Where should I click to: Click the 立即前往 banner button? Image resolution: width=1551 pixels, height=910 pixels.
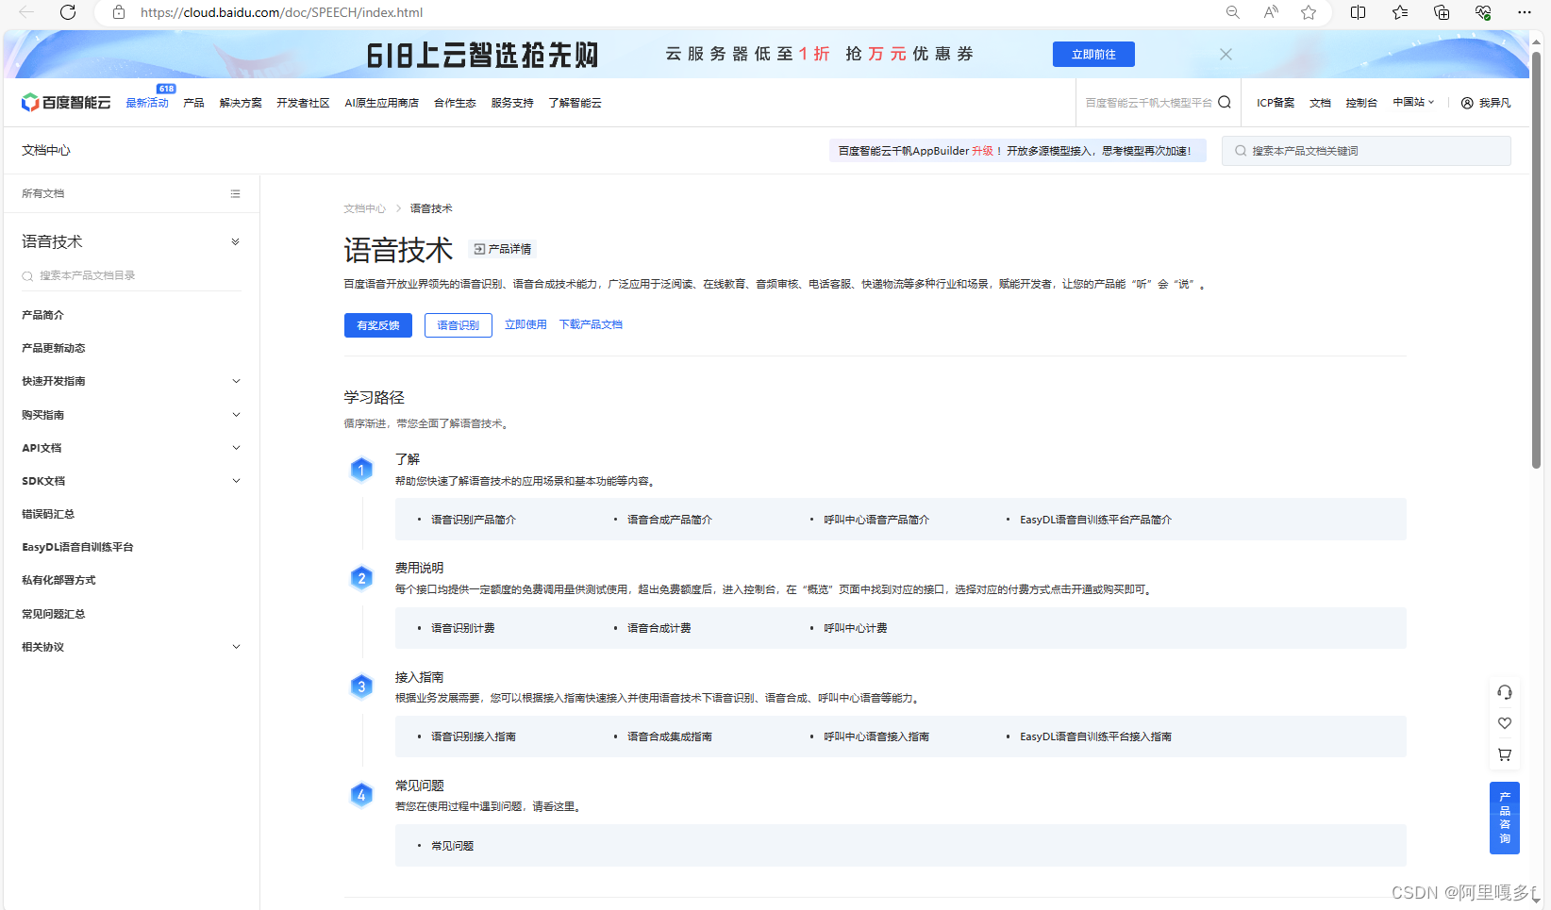coord(1093,55)
